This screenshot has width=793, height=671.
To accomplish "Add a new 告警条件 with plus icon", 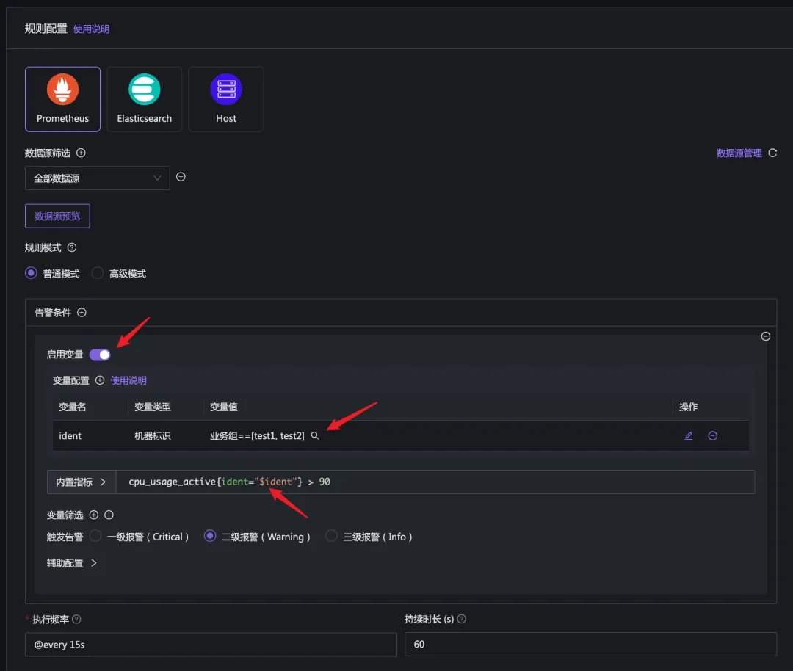I will pyautogui.click(x=82, y=313).
